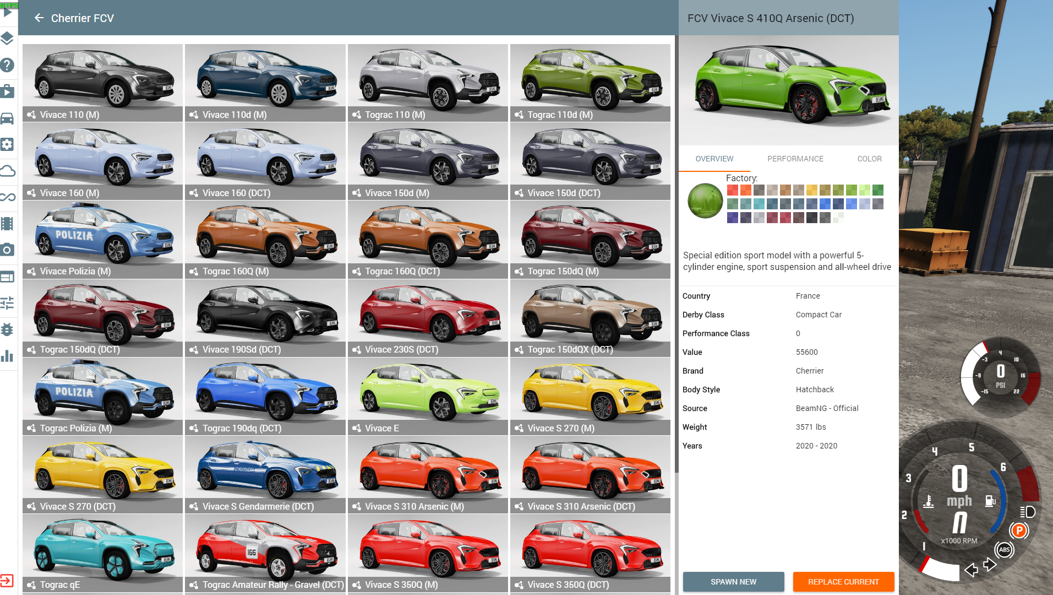This screenshot has height=595, width=1053.
Task: Switch to the Color tab
Action: click(x=869, y=159)
